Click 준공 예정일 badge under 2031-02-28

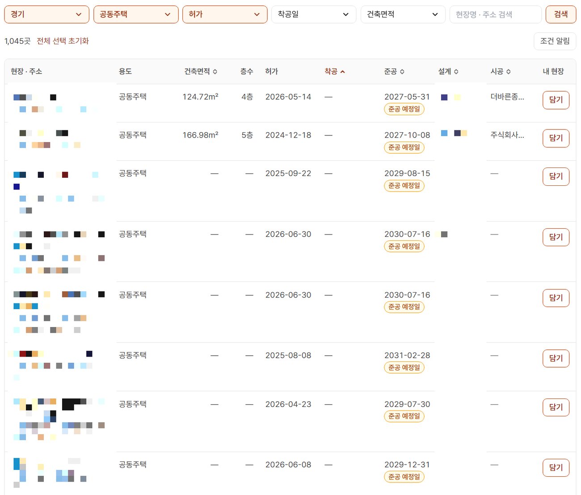click(404, 368)
